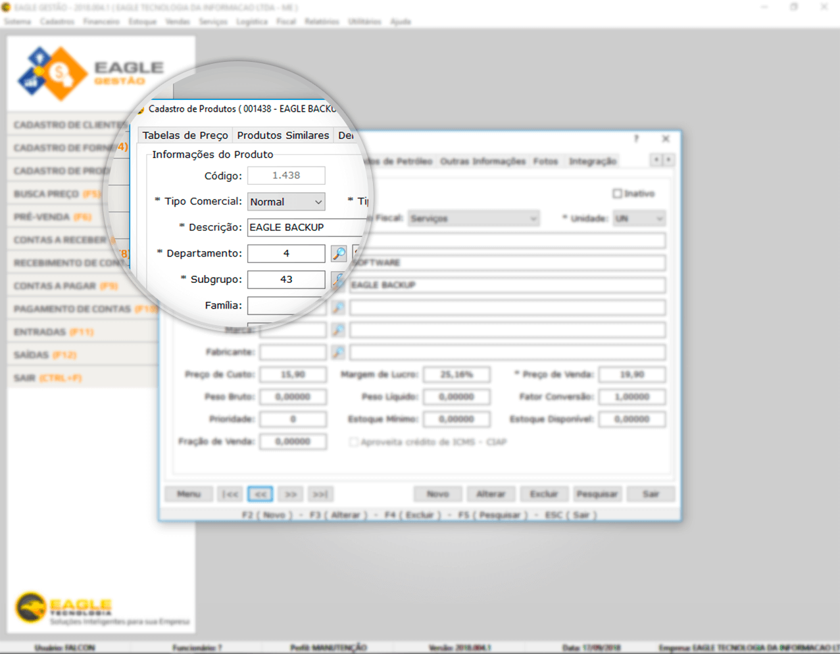Image resolution: width=840 pixels, height=654 pixels.
Task: Click the Pesquisar button
Action: tap(597, 494)
